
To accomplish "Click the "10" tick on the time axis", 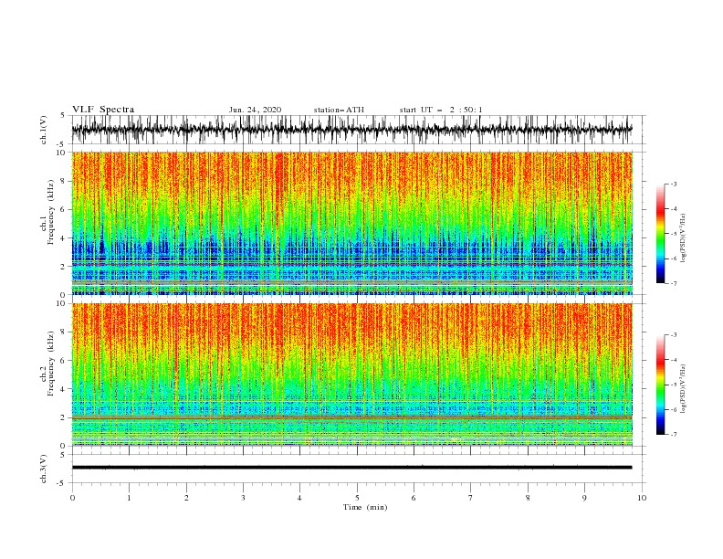I will tap(642, 498).
